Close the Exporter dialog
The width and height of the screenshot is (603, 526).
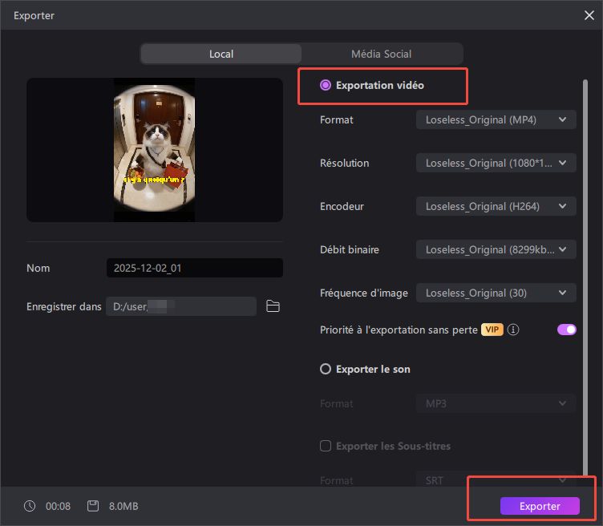click(x=589, y=15)
